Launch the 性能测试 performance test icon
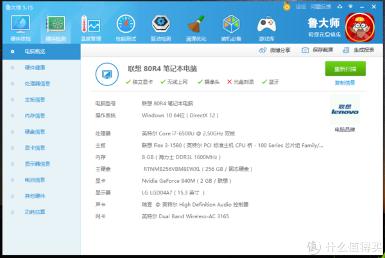The height and width of the screenshot is (258, 385). coord(126,28)
